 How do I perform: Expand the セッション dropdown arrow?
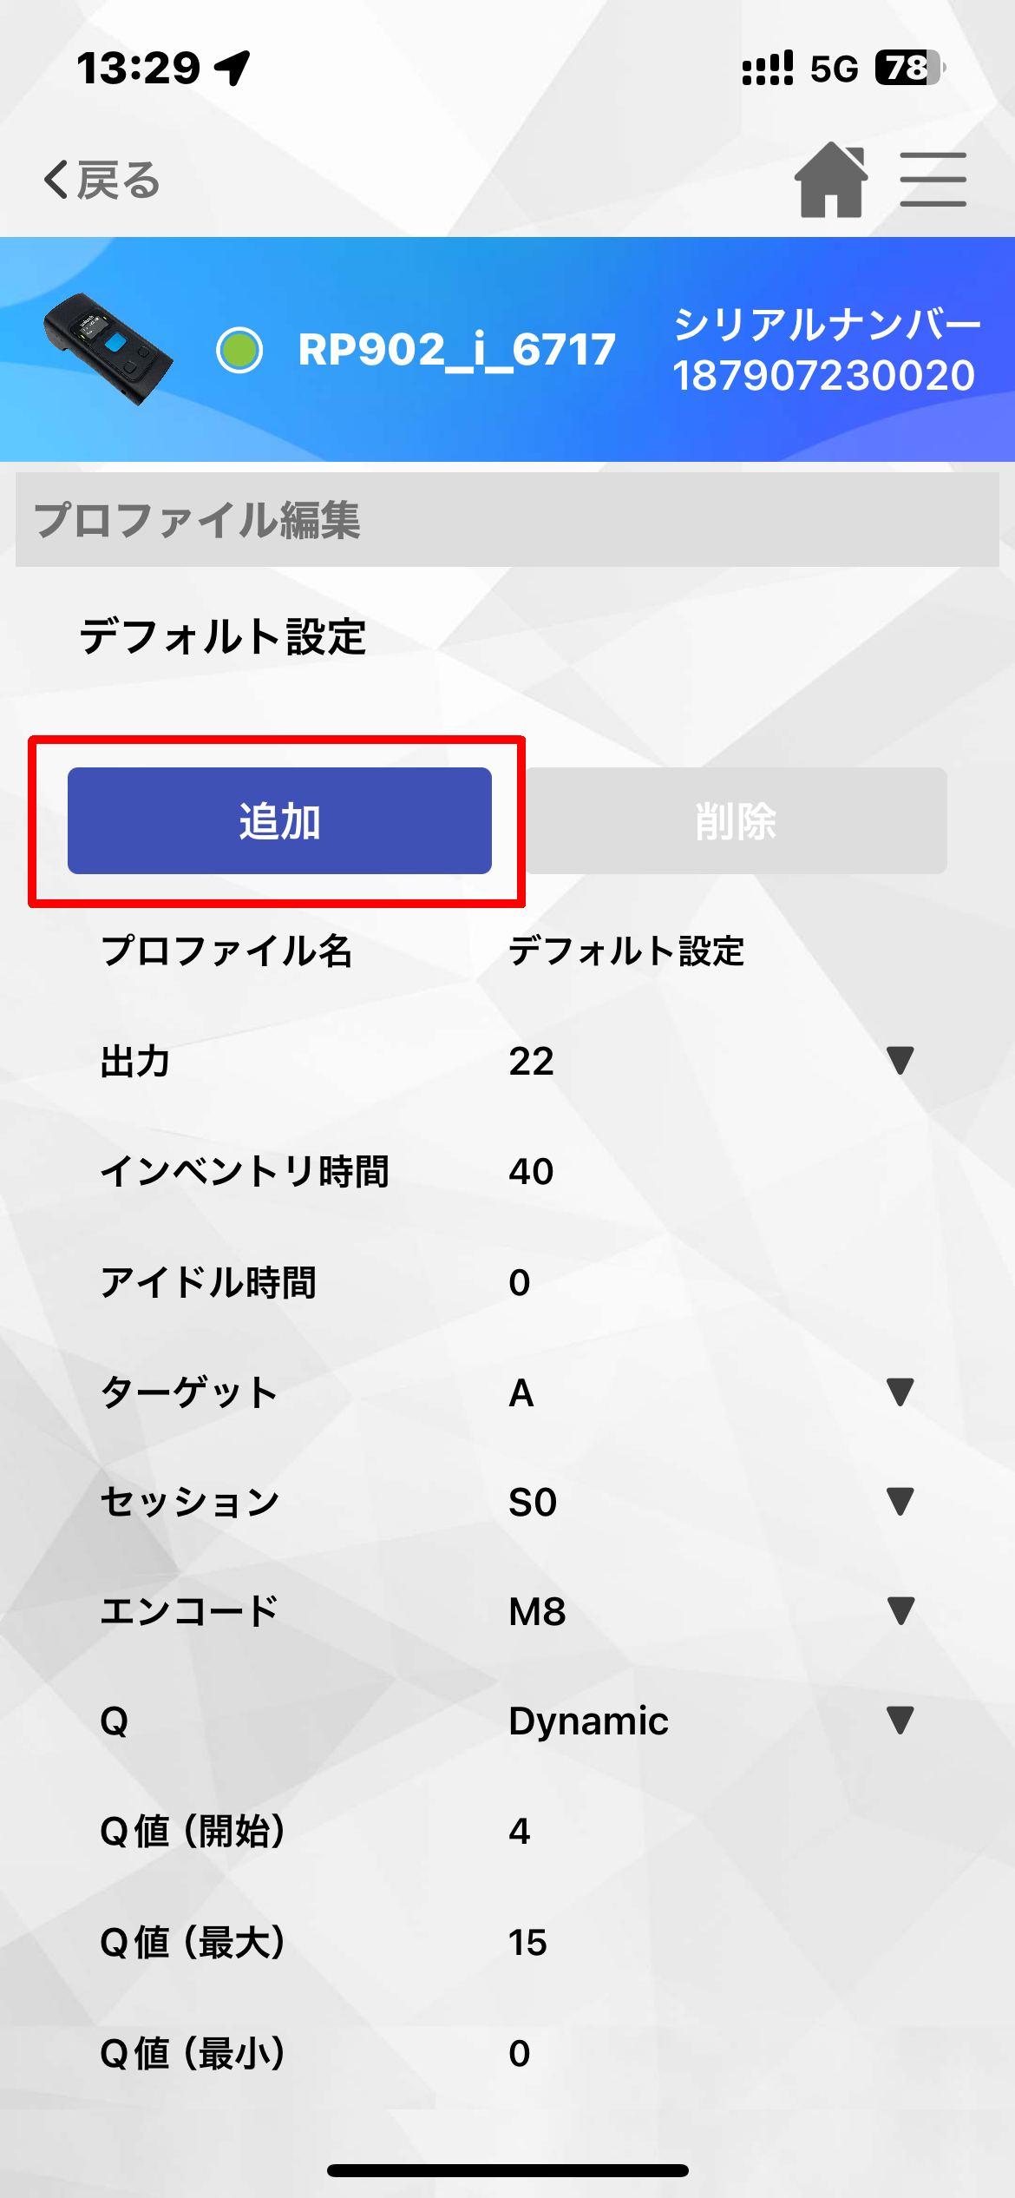(x=900, y=1501)
